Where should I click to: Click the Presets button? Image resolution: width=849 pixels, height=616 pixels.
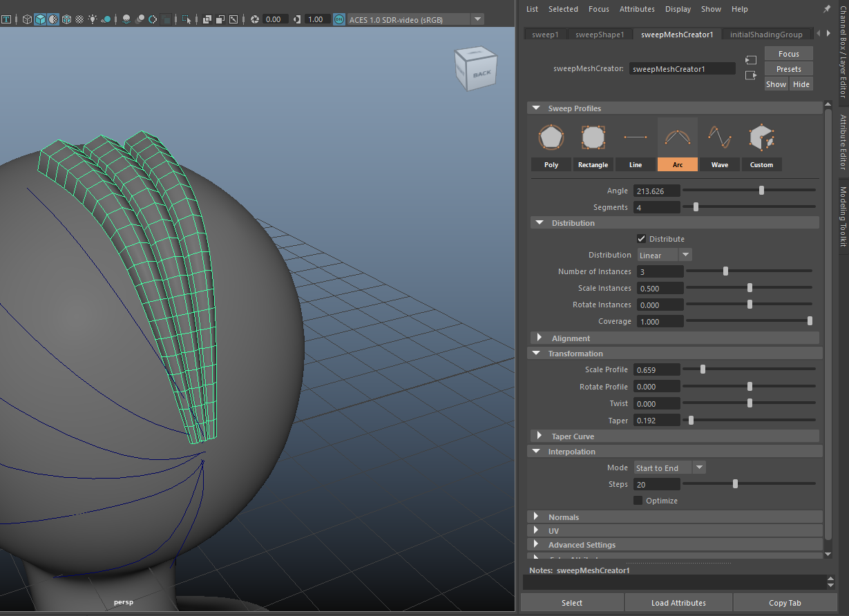tap(788, 69)
